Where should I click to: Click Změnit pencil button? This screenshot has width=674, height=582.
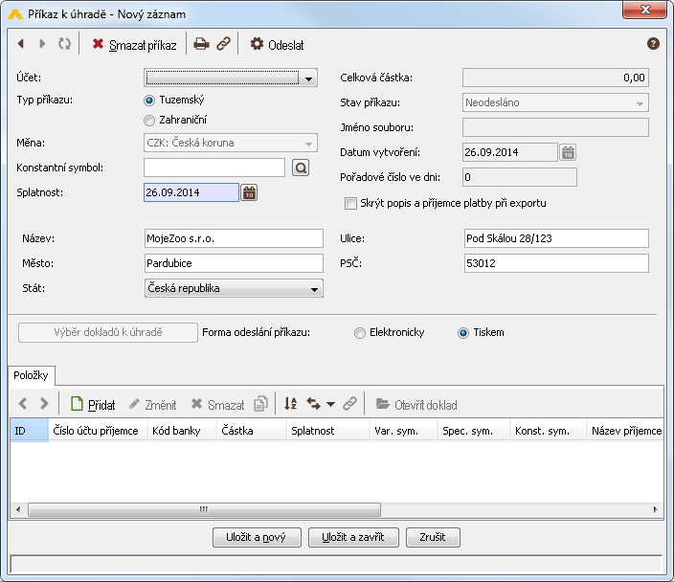(152, 405)
